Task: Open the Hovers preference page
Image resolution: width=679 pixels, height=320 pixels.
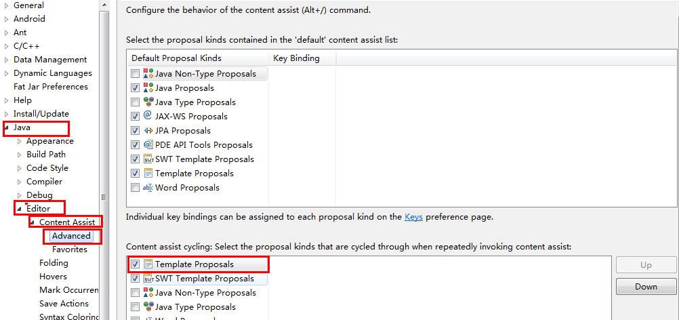Action: 53,277
